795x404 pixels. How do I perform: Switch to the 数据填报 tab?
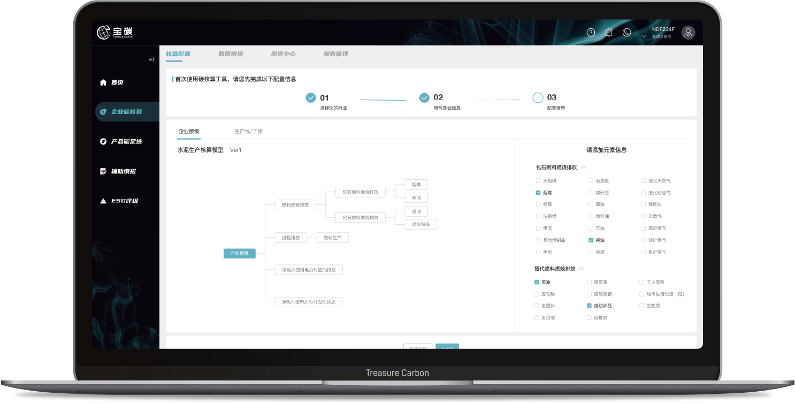pyautogui.click(x=231, y=54)
